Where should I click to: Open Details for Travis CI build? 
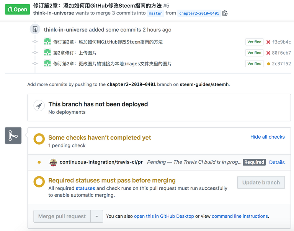tap(277, 162)
